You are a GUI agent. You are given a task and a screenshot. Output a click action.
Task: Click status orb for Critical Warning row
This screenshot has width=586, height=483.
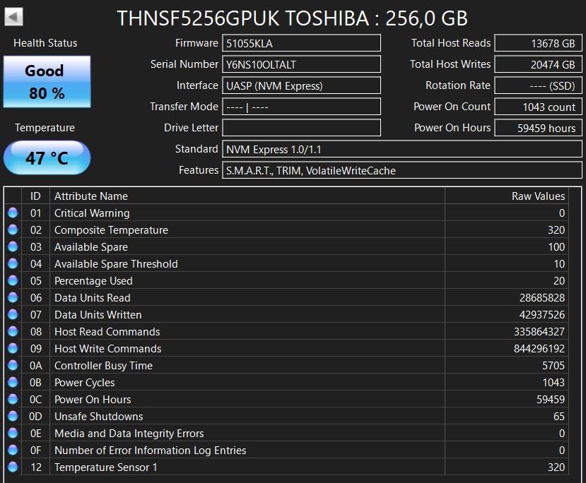pyautogui.click(x=13, y=213)
